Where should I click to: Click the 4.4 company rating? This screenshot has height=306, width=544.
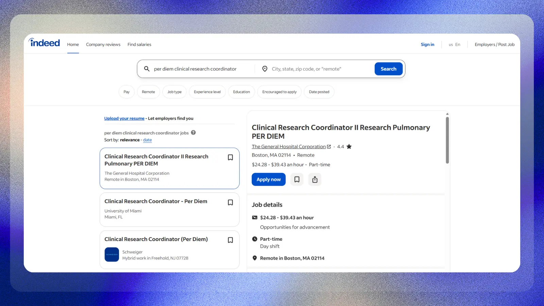coord(340,147)
